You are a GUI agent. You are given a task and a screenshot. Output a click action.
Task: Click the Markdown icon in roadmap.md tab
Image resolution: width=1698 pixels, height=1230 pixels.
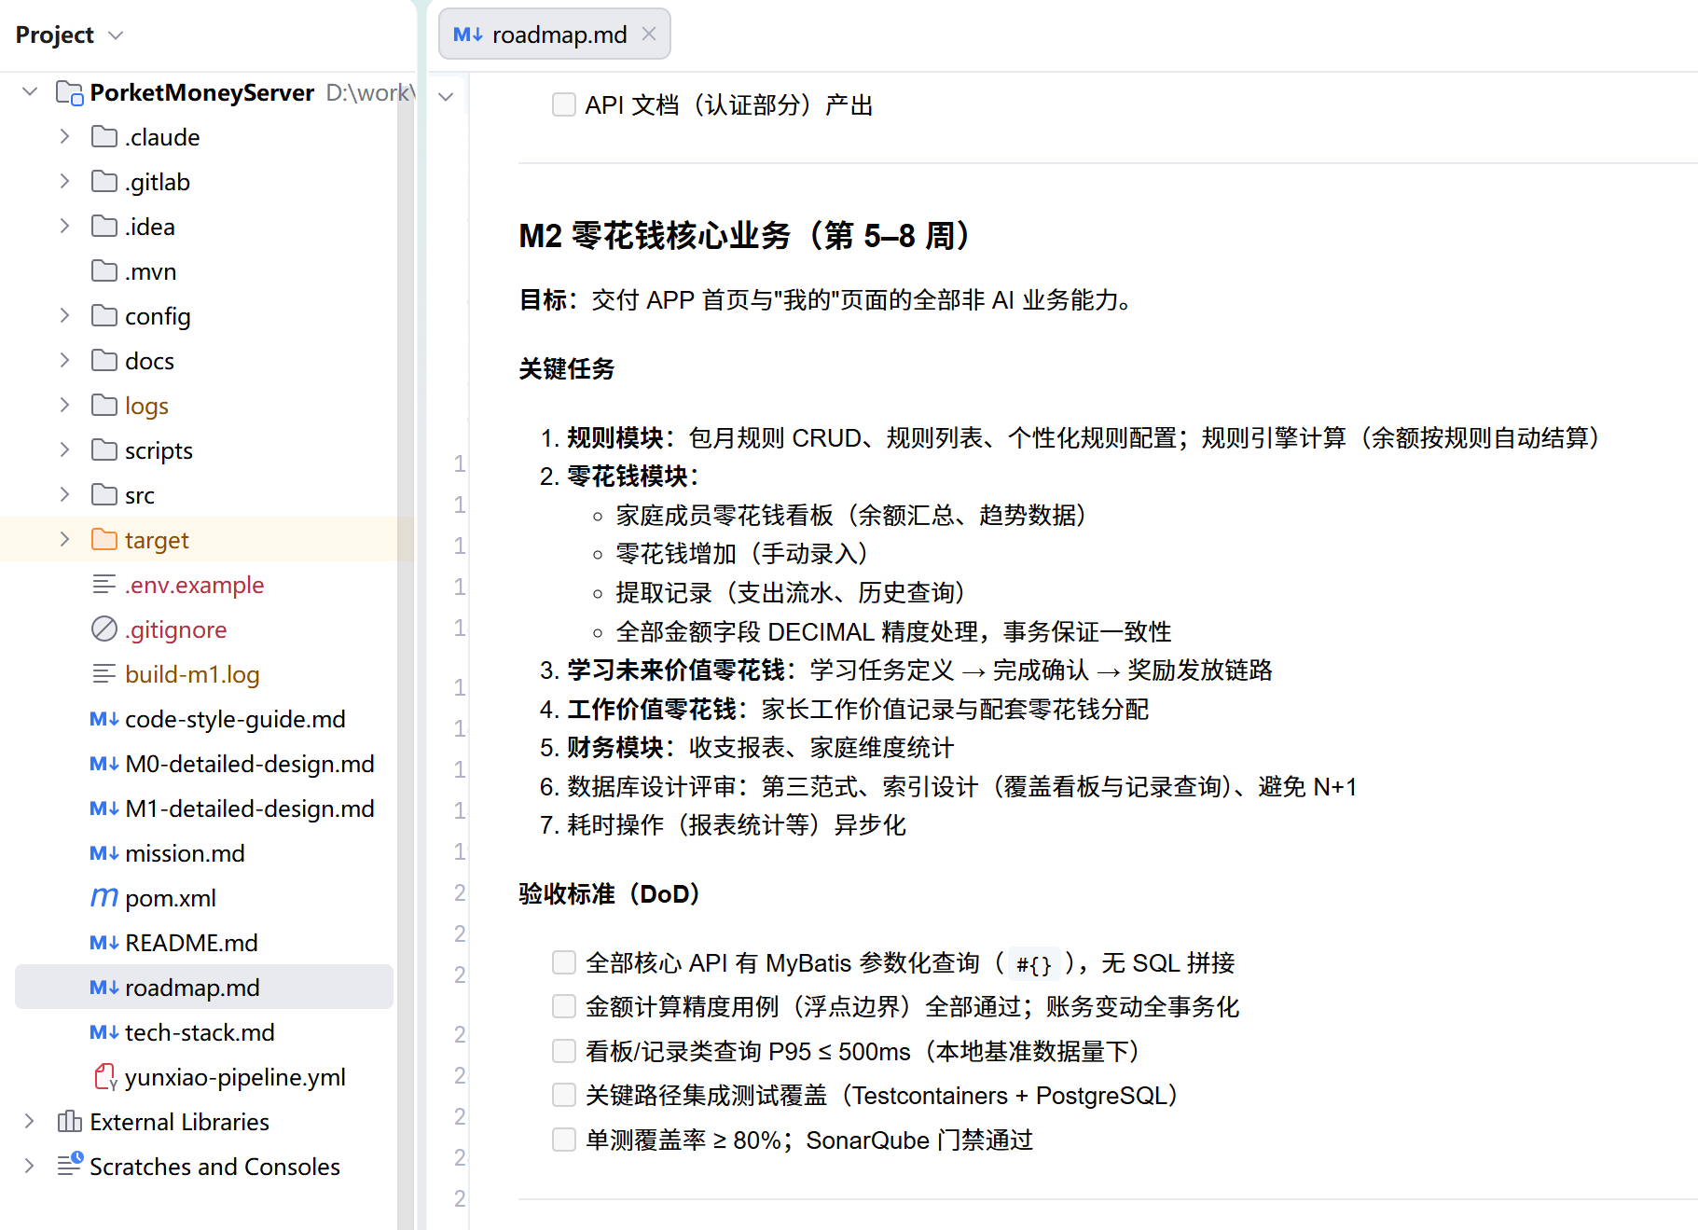pyautogui.click(x=468, y=35)
